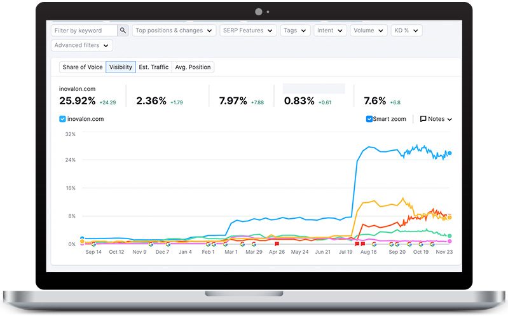Click the blue line endpoint dot on chart

(x=450, y=153)
